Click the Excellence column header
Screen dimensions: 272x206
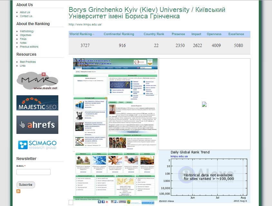[236, 34]
